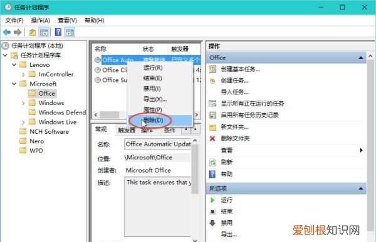Collapse the Microsoft tree node
Viewport: 376px width, 242px height.
pos(14,84)
